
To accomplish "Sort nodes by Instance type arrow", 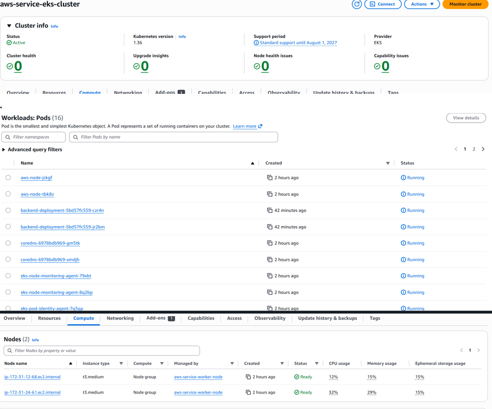I will click(121, 363).
